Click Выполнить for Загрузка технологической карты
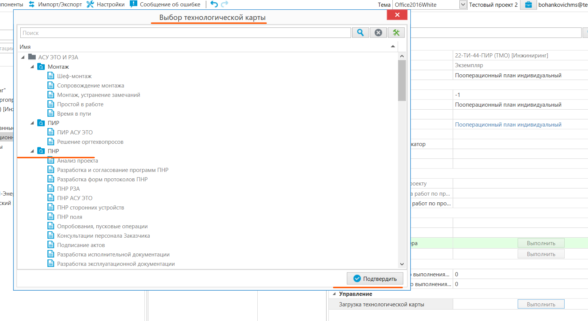This screenshot has height=321, width=588. (x=541, y=304)
